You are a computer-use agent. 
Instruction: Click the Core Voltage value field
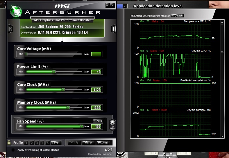point(96,54)
